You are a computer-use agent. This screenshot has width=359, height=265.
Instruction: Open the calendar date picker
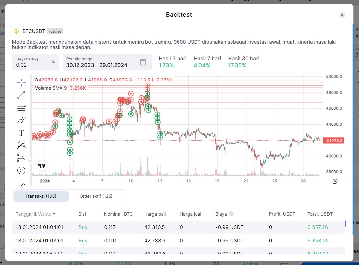coord(143,62)
